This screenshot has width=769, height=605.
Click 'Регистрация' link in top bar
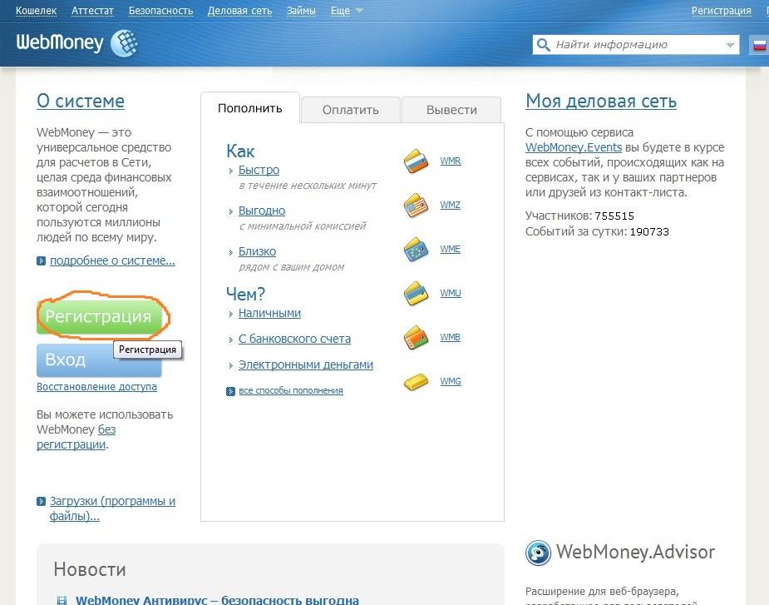coord(722,10)
